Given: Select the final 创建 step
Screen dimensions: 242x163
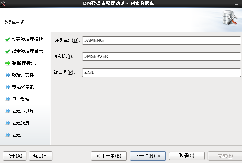Looking at the screenshot, I should [x=16, y=135].
